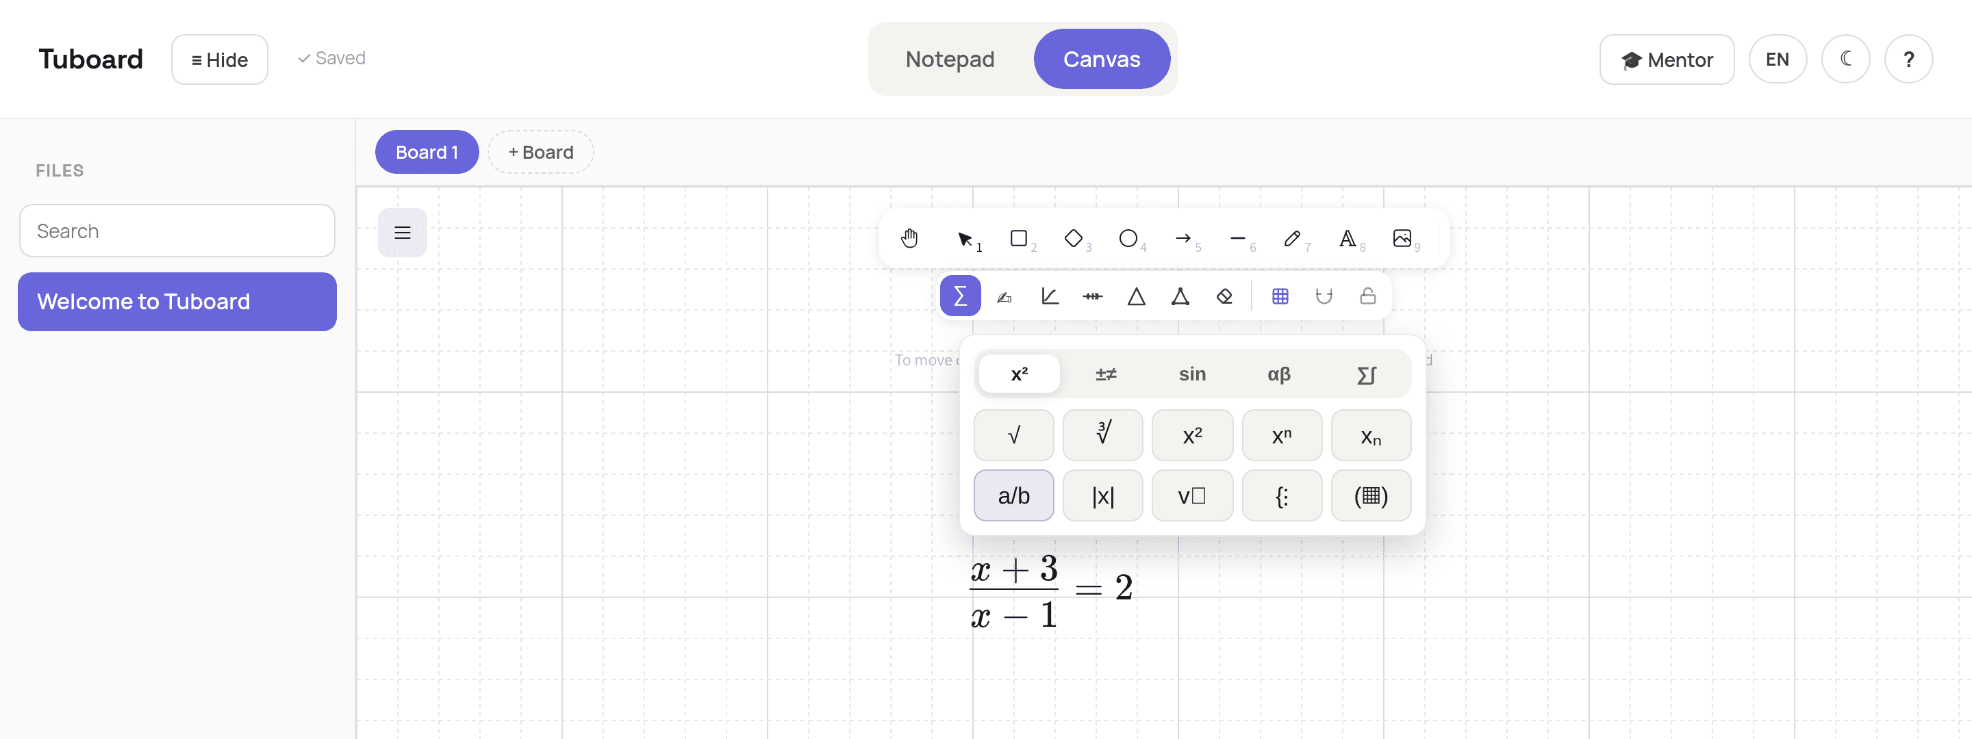Click the files Search field

pos(177,231)
